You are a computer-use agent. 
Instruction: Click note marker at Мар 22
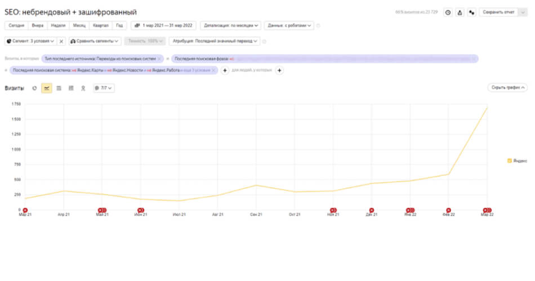487,211
